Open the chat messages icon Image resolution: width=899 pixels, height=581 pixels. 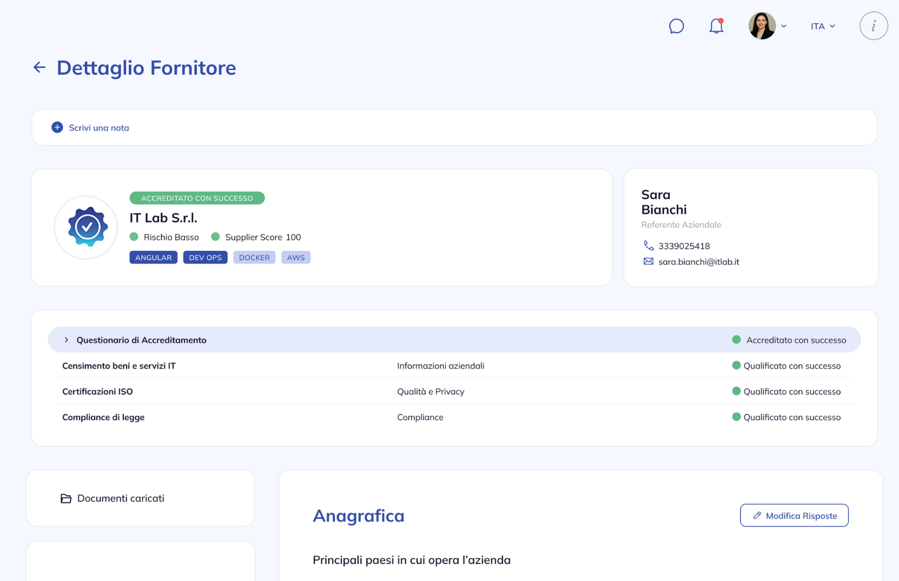(676, 26)
